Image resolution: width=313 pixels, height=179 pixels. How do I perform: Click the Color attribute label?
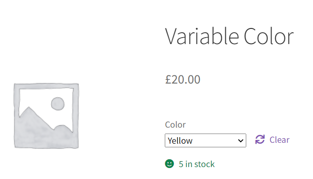pyautogui.click(x=175, y=125)
